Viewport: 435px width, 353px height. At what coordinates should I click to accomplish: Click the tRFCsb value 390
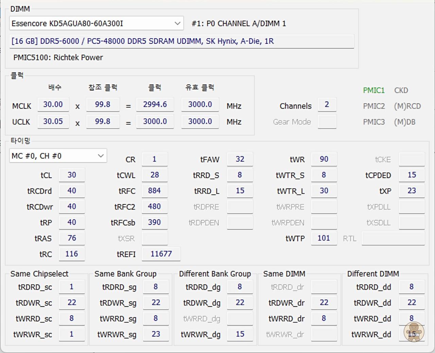(x=155, y=222)
